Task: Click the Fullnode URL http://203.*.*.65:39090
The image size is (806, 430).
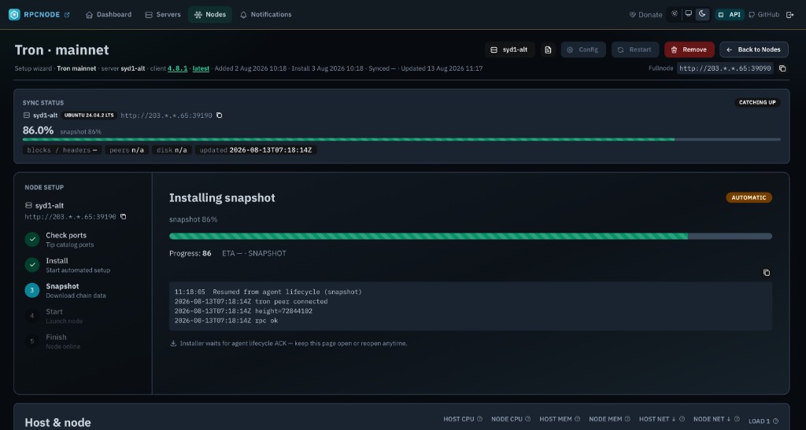Action: coord(725,68)
